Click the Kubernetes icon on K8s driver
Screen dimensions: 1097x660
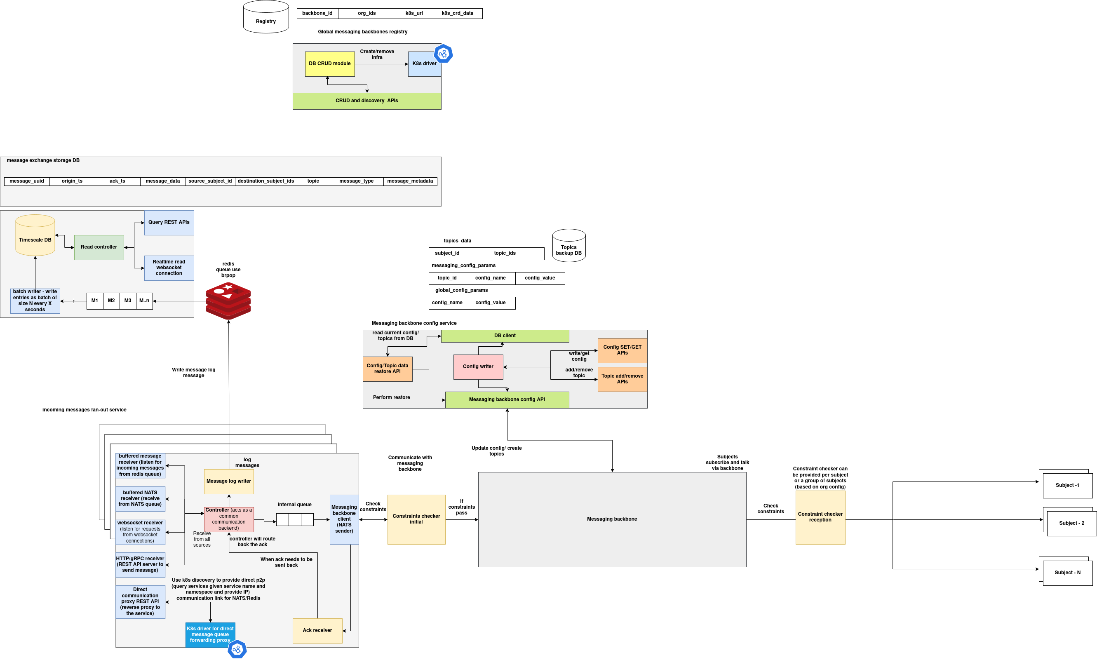443,54
